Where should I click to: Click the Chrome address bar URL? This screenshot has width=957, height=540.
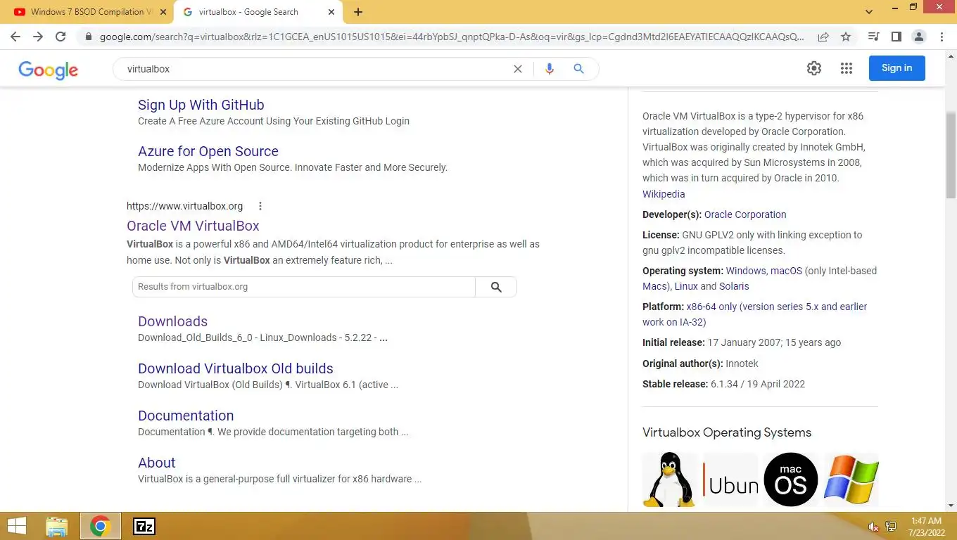450,37
